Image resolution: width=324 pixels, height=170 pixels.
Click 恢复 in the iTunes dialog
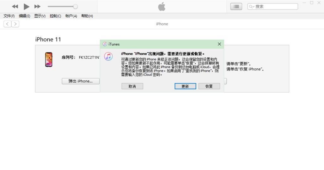[x=209, y=86]
